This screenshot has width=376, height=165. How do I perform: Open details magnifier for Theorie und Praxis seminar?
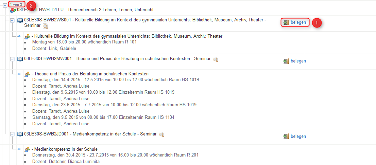pyautogui.click(x=215, y=59)
